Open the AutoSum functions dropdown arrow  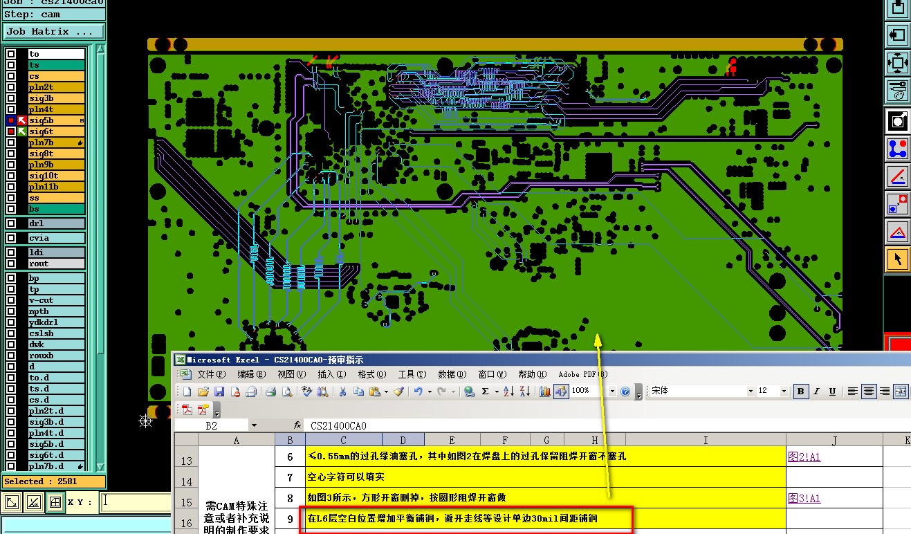[x=495, y=392]
